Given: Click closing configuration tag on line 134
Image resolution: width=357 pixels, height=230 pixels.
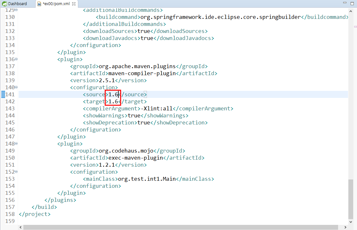Looking at the screenshot, I should (x=96, y=45).
